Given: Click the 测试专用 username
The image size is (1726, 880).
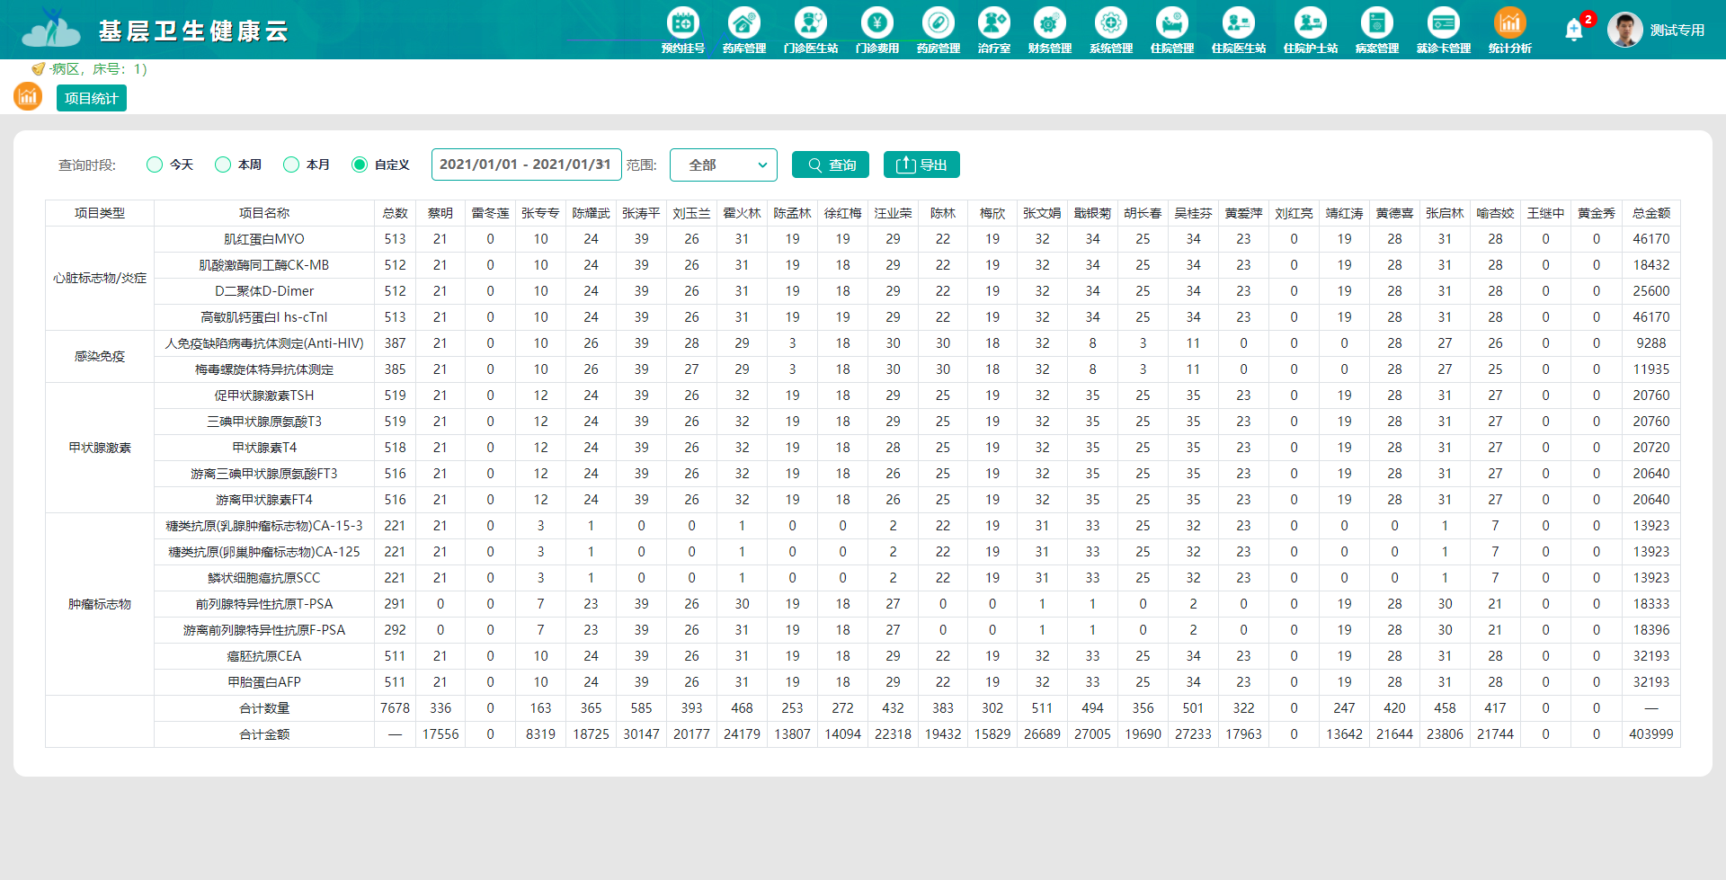Looking at the screenshot, I should [1677, 30].
